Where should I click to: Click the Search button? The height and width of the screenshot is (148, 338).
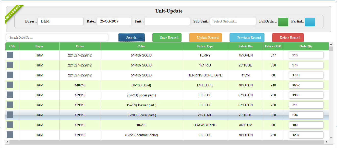coord(131,38)
